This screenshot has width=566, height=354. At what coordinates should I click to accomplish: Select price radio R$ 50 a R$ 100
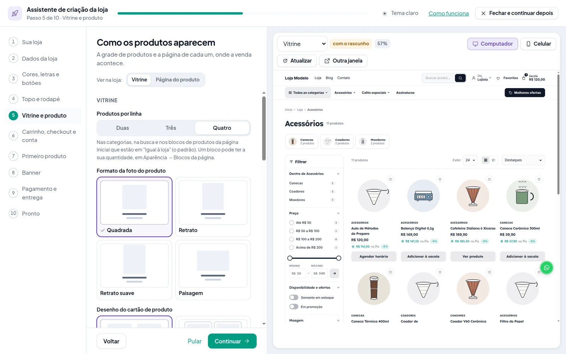291,231
